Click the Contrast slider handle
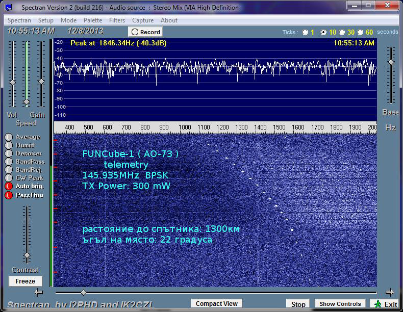The width and height of the screenshot is (403, 312). point(27,255)
